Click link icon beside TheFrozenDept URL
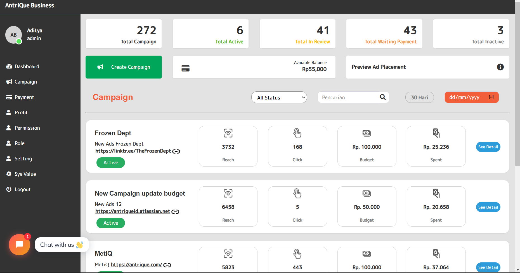Screen dimensions: 520x273 pyautogui.click(x=176, y=151)
